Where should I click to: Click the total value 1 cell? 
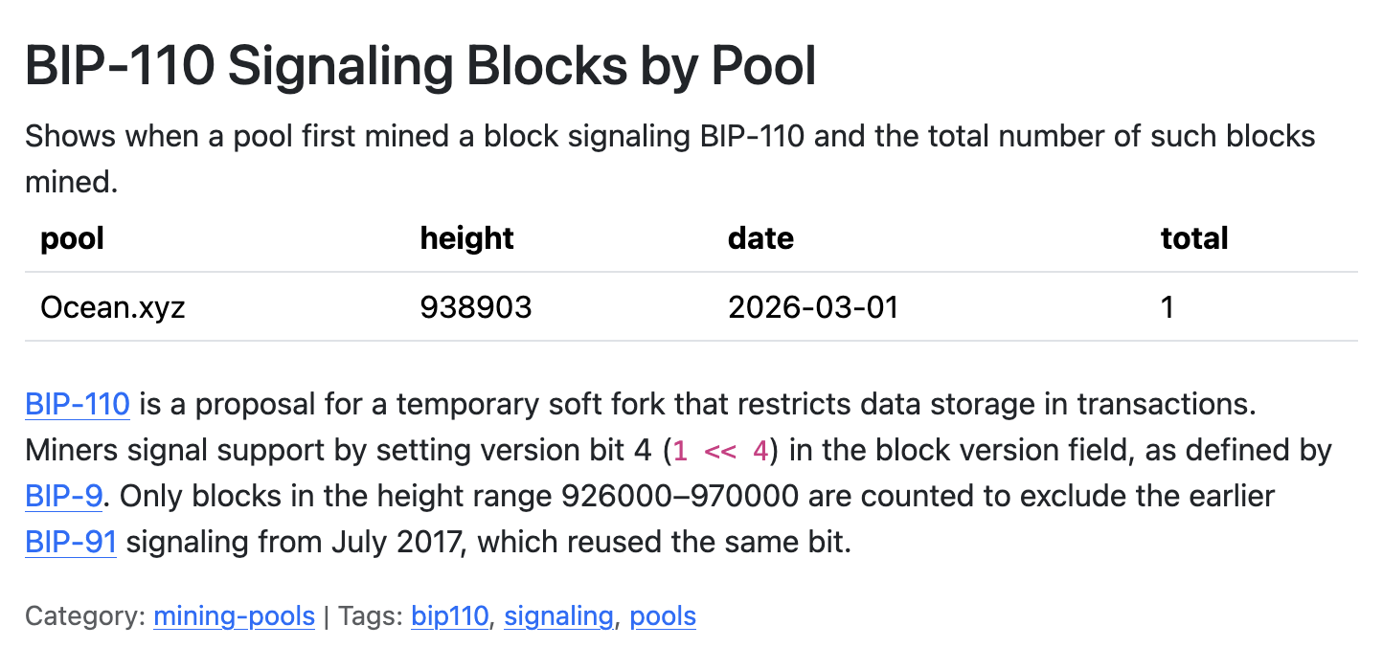click(1167, 307)
